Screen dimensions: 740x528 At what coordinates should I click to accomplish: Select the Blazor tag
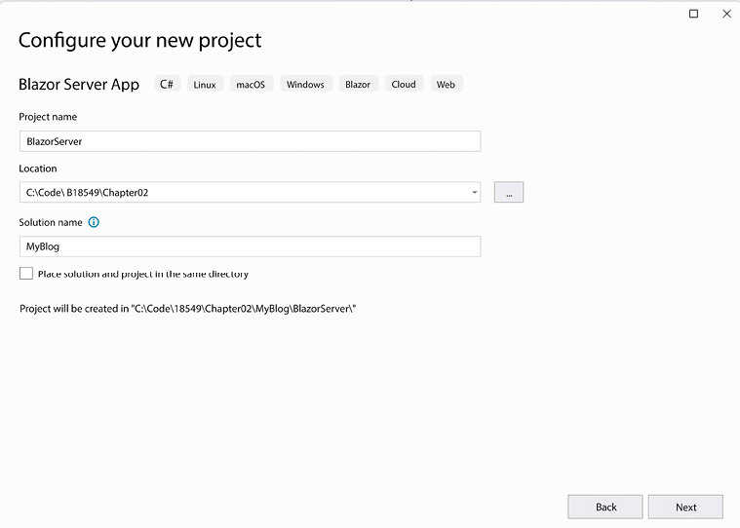coord(358,85)
